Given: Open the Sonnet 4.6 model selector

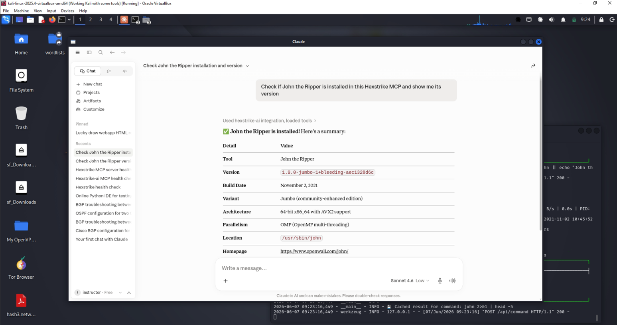Looking at the screenshot, I should 410,281.
